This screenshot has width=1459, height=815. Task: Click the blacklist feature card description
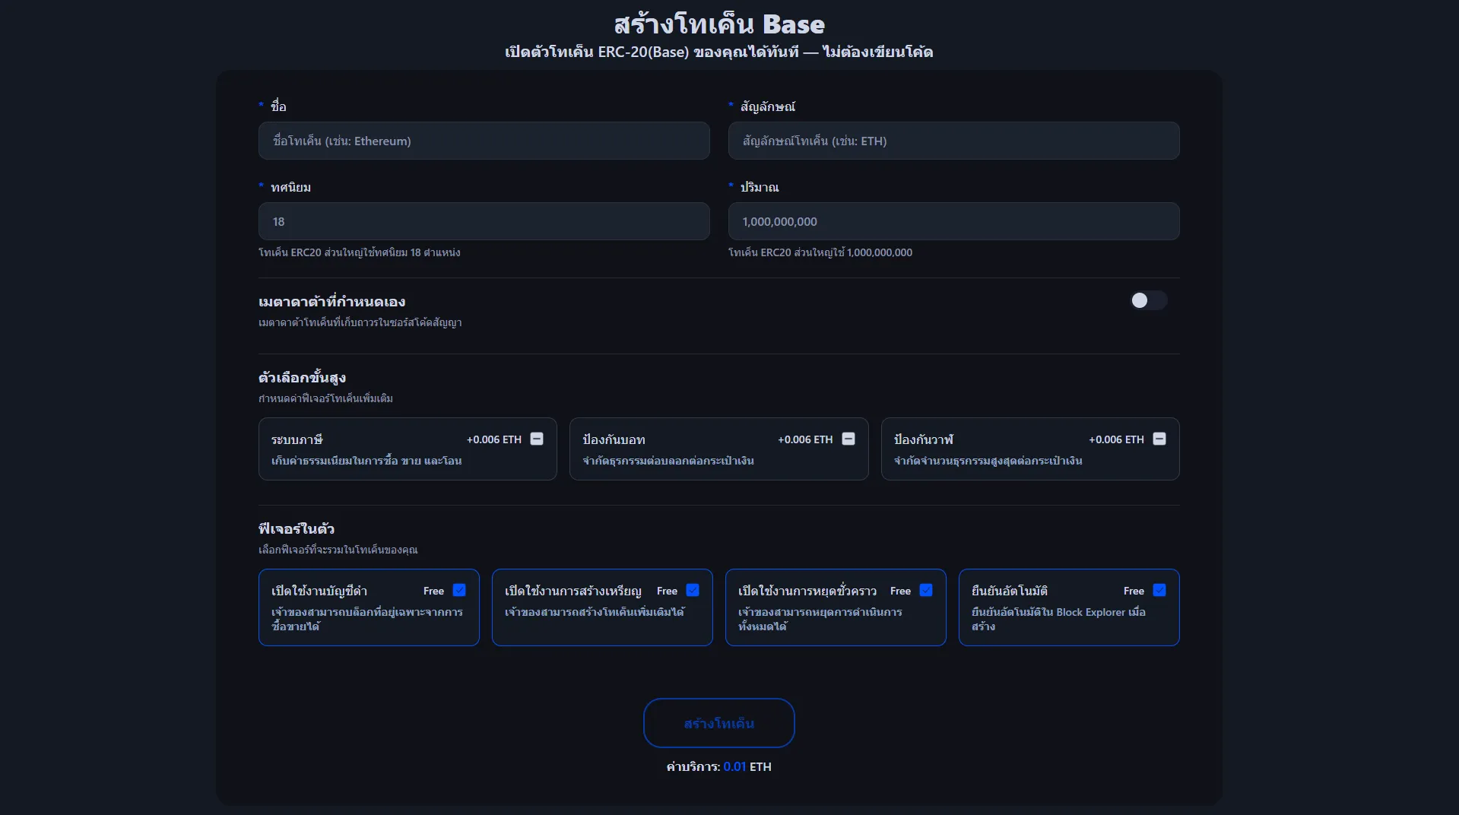tap(366, 619)
